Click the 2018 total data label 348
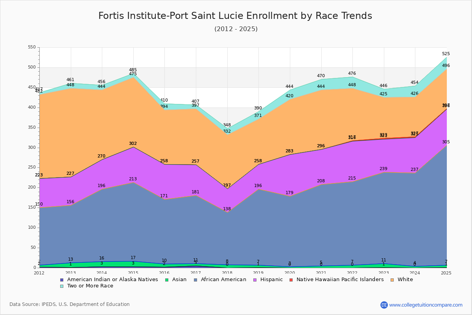The image size is (472, 315). point(227,125)
